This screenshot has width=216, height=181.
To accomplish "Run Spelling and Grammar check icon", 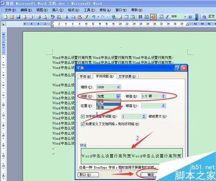I will click(x=53, y=17).
